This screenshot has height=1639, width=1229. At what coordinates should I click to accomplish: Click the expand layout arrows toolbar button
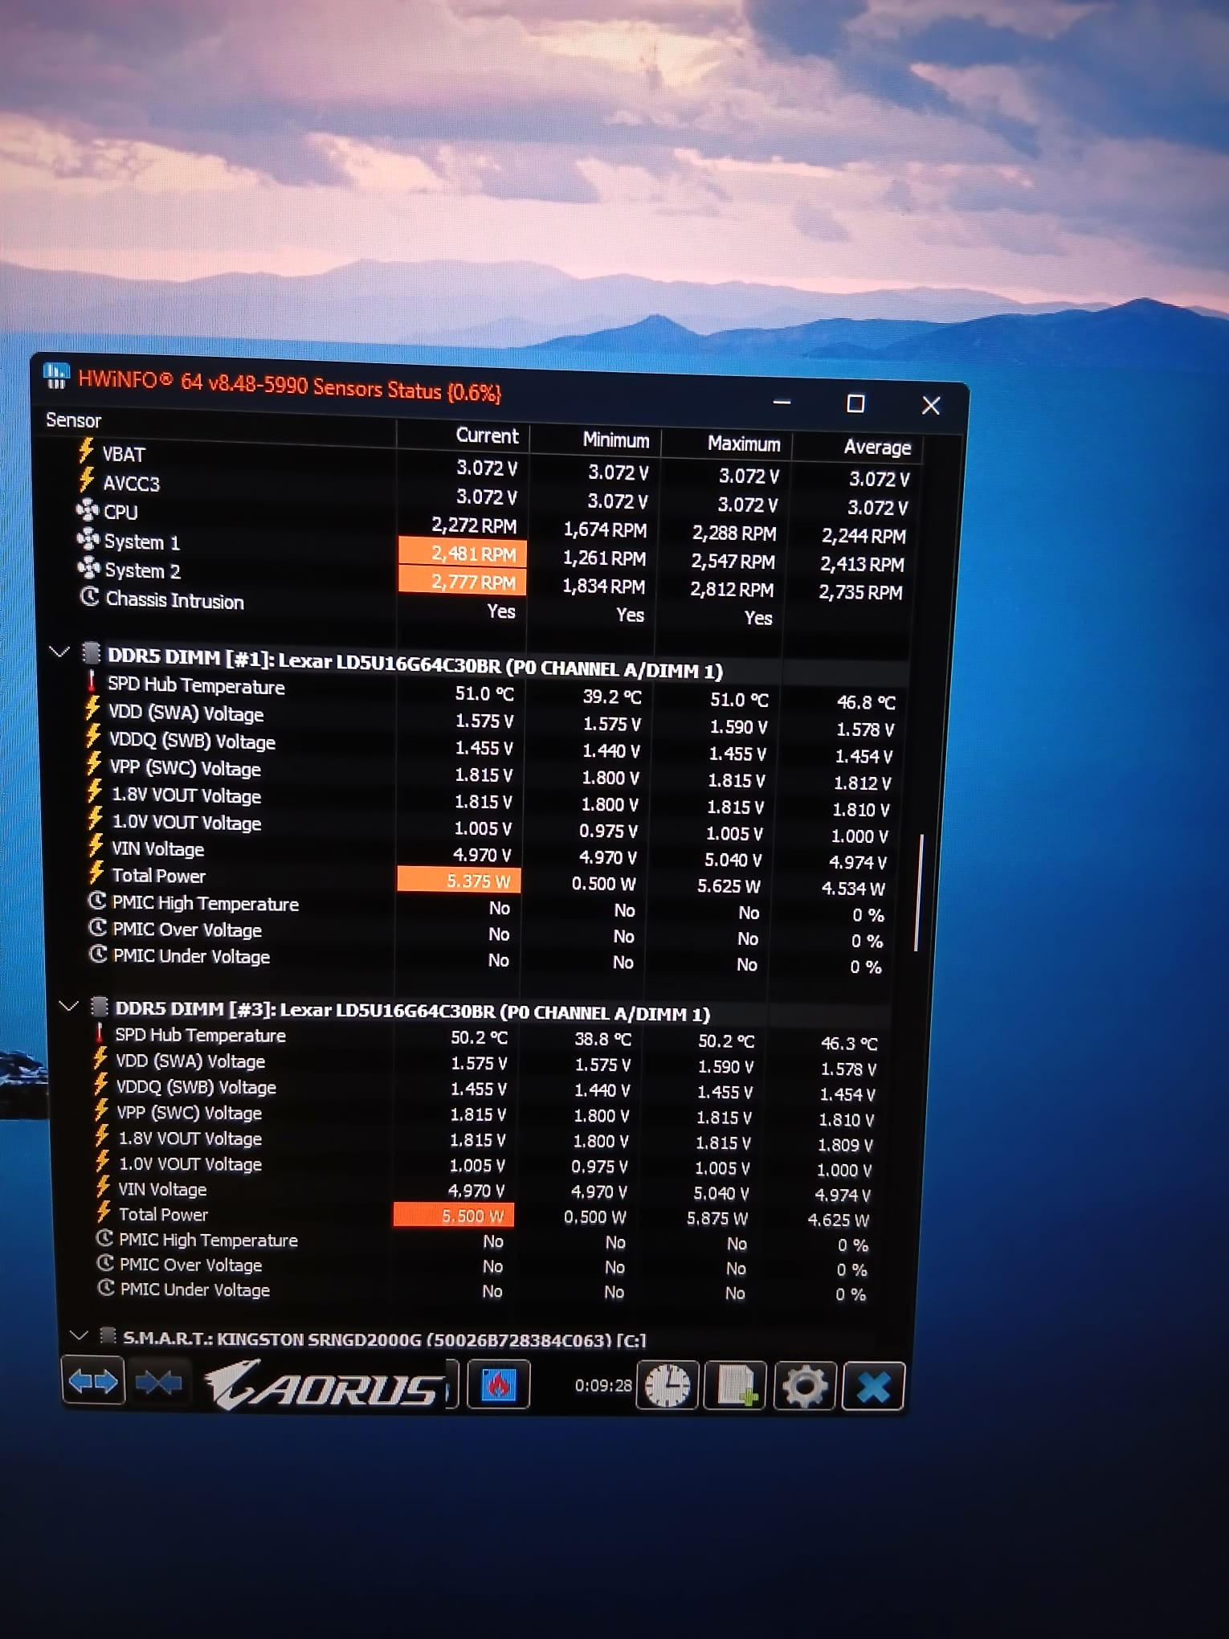tap(93, 1381)
